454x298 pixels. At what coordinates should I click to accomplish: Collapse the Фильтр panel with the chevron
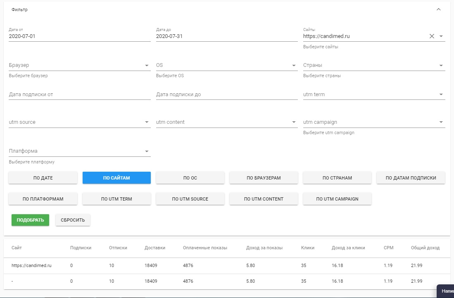(438, 9)
